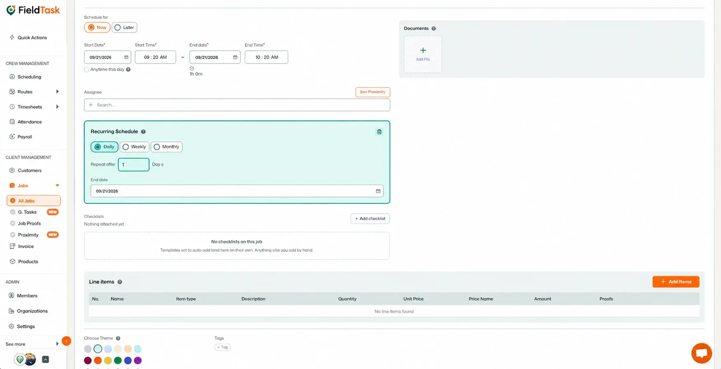This screenshot has height=369, width=721.
Task: Expand the Timesheets submenu arrow
Action: [x=57, y=107]
